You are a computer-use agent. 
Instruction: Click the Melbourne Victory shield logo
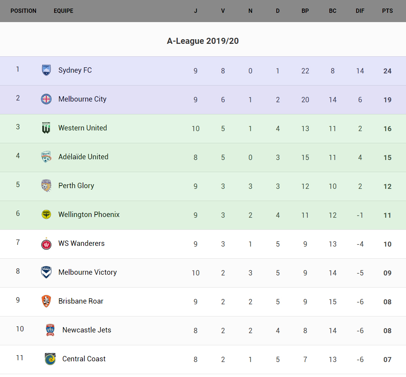click(46, 272)
